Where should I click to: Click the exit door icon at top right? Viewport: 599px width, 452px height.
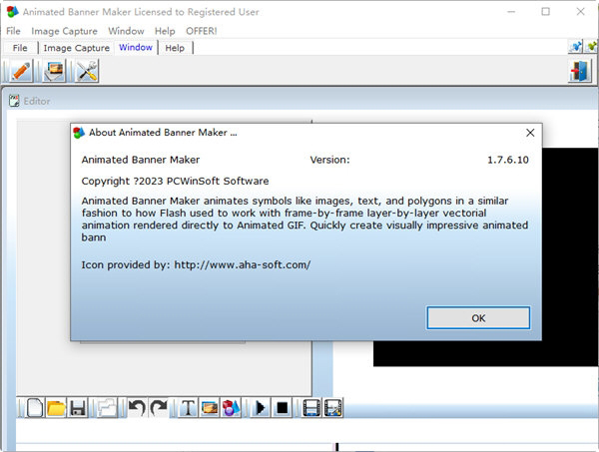pos(580,71)
